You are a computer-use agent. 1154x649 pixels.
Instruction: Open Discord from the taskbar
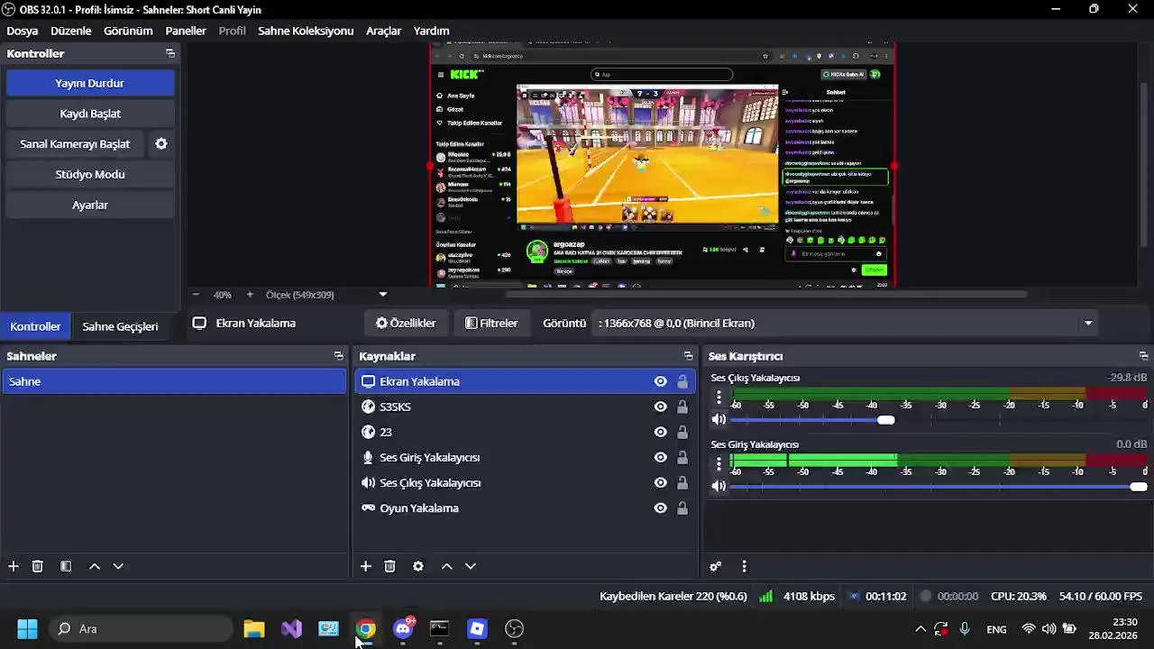pos(403,628)
